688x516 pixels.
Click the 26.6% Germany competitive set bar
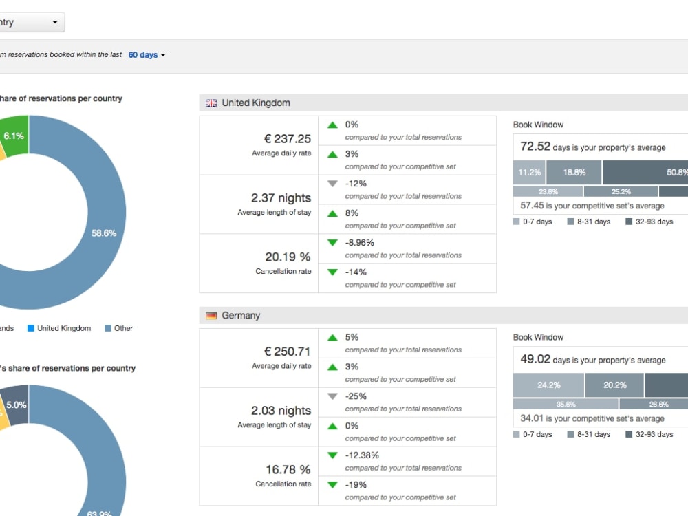(654, 404)
